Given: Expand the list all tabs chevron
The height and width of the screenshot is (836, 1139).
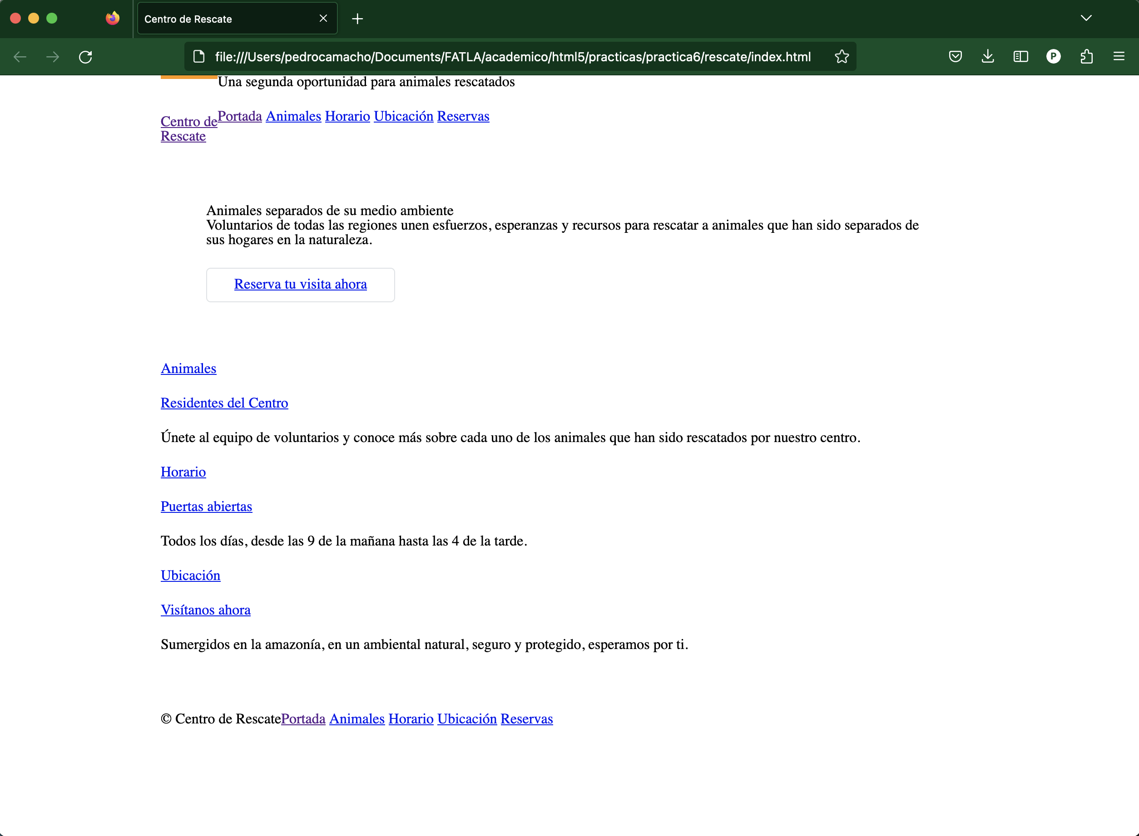Looking at the screenshot, I should point(1086,18).
